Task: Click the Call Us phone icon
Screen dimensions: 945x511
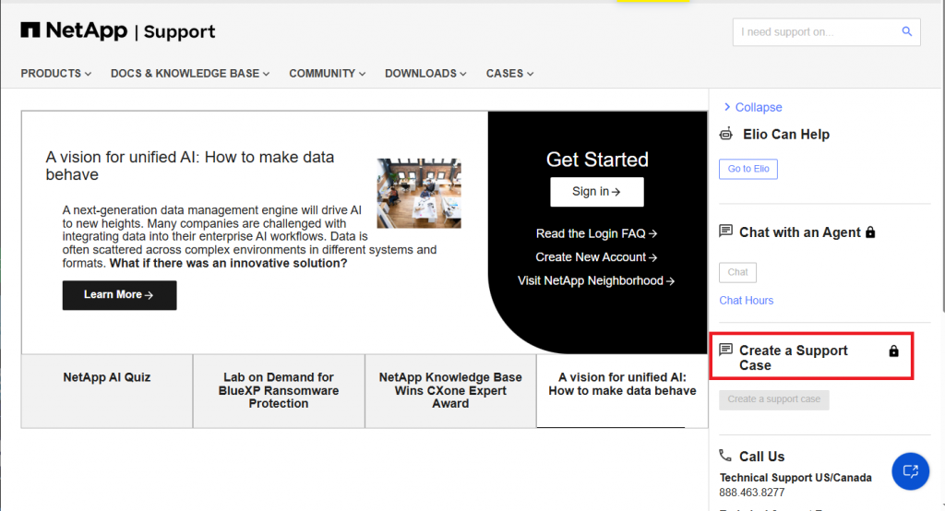Action: (725, 456)
